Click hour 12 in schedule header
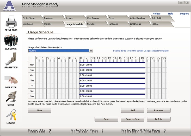Image resolution: width=191 pixels, height=136 pixels. [104, 58]
